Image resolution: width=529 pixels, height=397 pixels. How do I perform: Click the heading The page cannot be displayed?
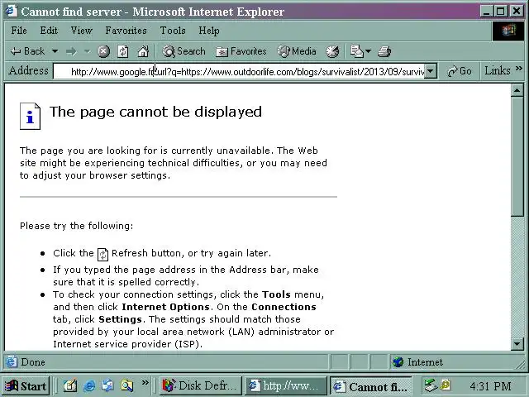click(155, 112)
